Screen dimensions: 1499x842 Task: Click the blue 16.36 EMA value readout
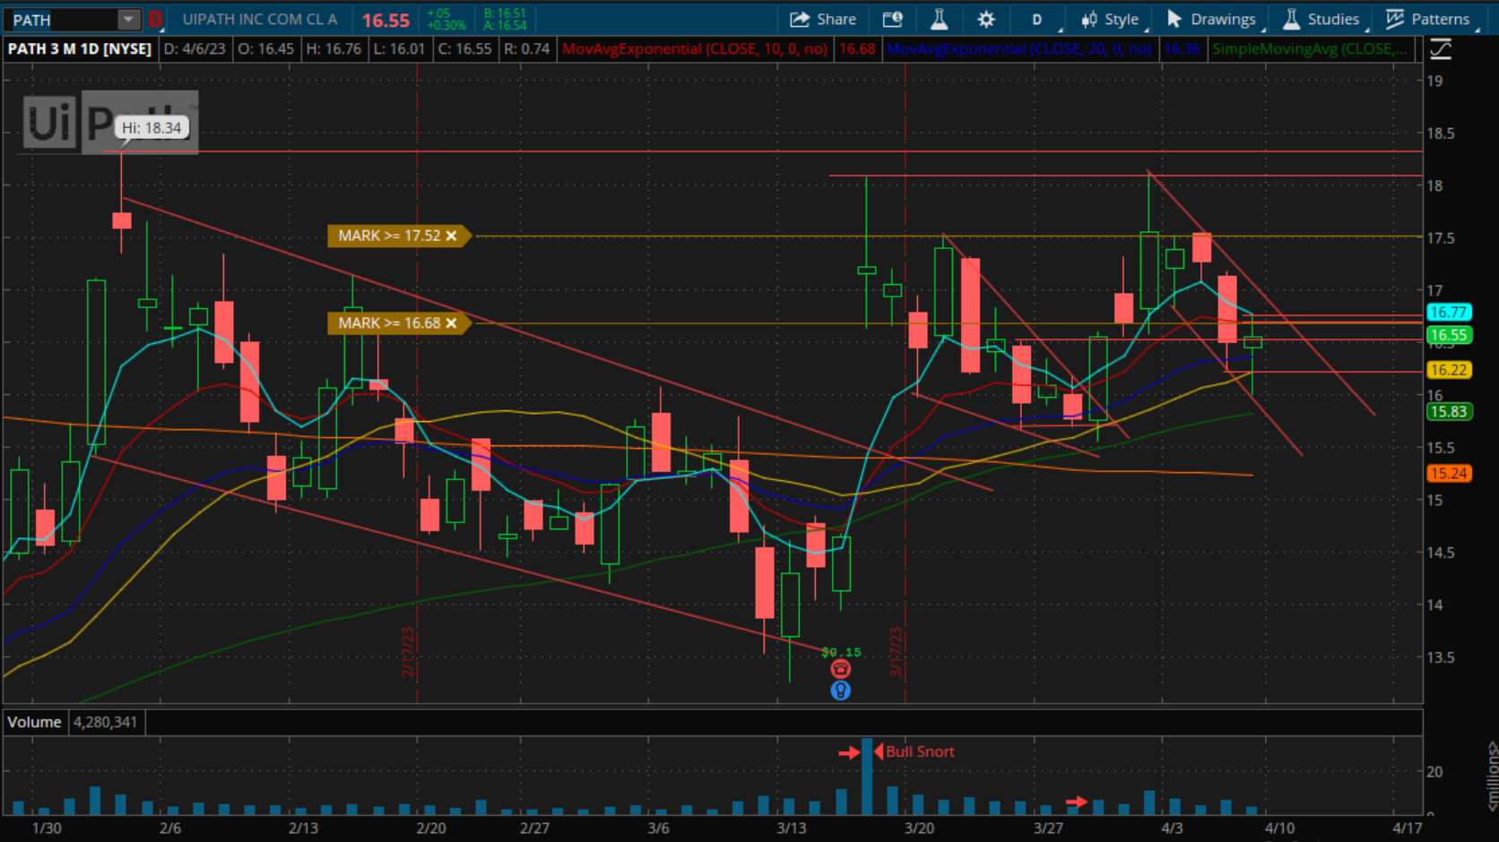(1182, 48)
